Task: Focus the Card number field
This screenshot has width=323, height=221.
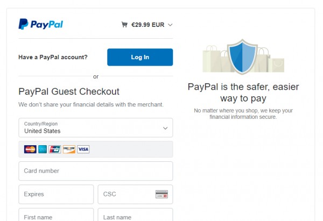Action: click(x=95, y=171)
